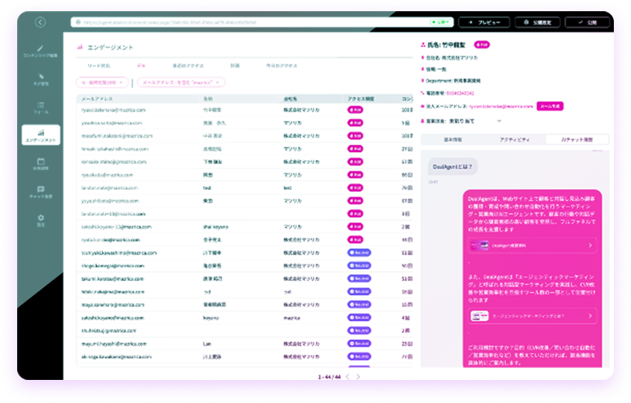
Task: Open タグ管理 tag icon in sidebar
Action: (41, 80)
